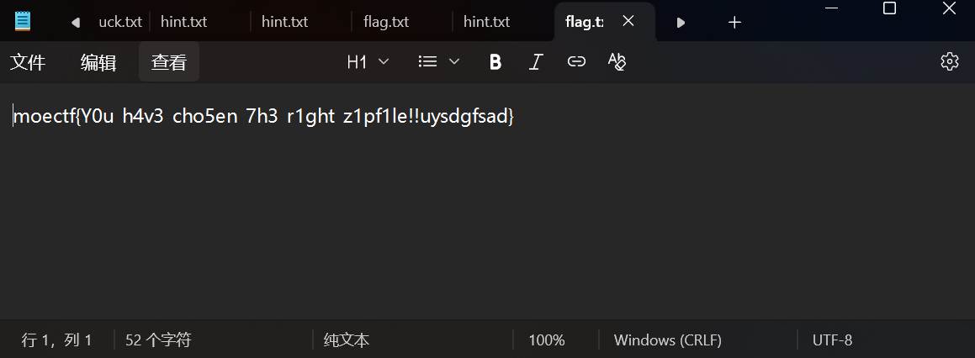Toggle bold formatting

(495, 61)
